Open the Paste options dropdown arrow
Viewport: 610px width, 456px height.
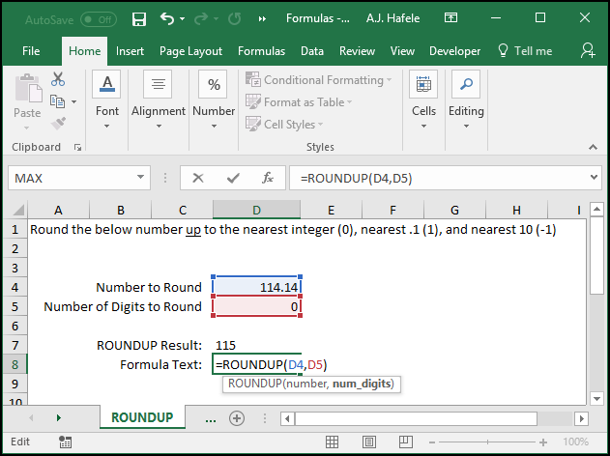(26, 128)
